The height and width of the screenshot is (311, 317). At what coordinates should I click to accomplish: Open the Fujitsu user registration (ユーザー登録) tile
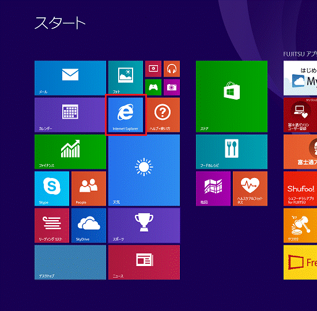coord(300,115)
